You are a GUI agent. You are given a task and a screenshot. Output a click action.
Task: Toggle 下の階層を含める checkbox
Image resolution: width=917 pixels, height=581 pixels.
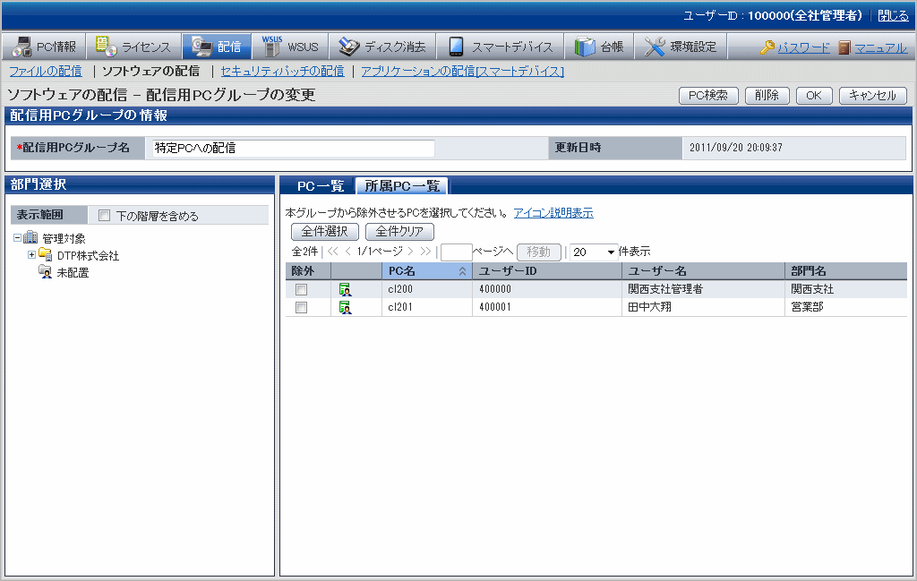104,216
